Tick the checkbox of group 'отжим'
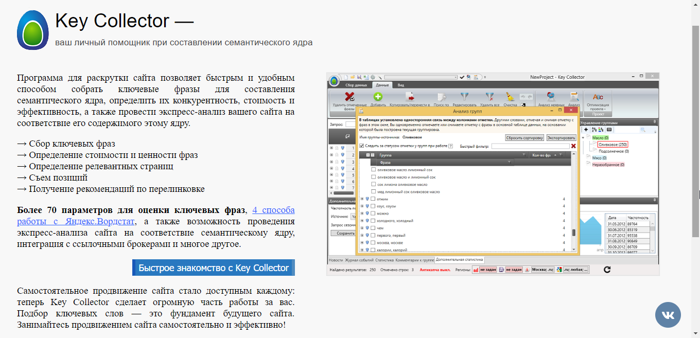The width and height of the screenshot is (700, 338). tap(373, 199)
